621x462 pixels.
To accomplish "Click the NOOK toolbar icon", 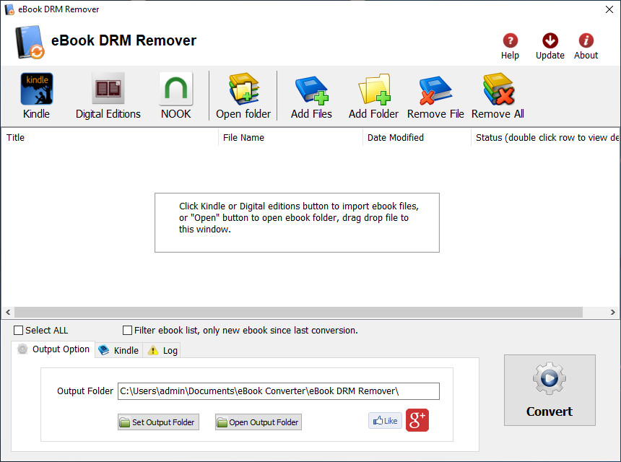I will [x=176, y=96].
